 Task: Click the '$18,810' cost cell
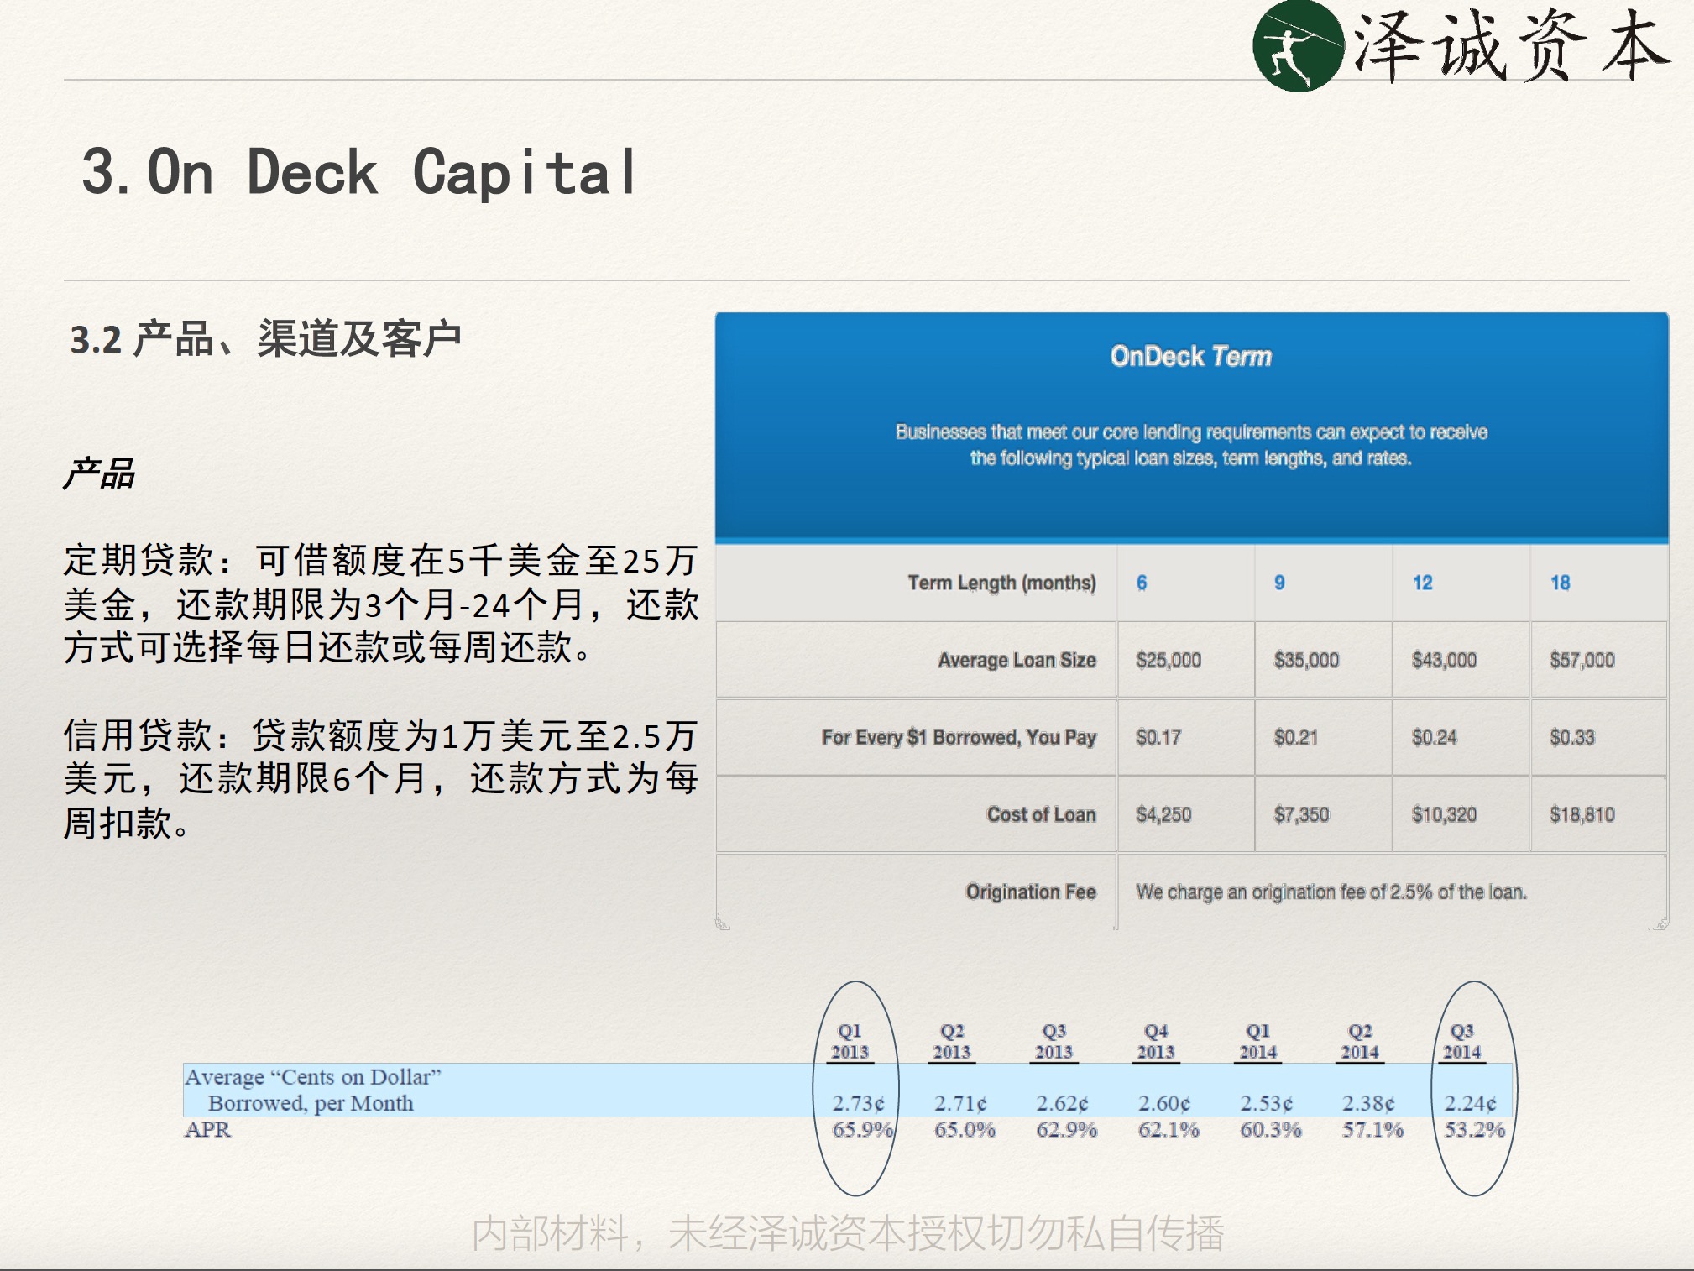coord(1582,814)
